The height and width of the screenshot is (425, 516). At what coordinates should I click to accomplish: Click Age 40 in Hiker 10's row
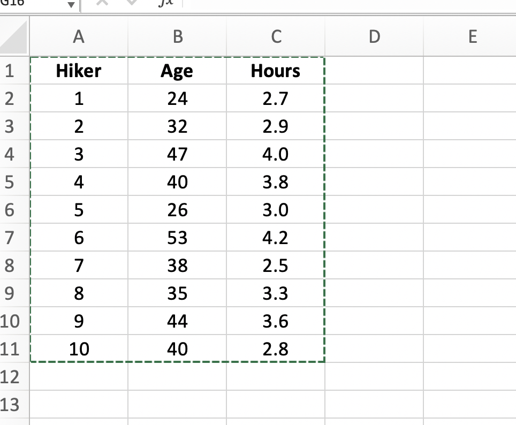point(177,348)
